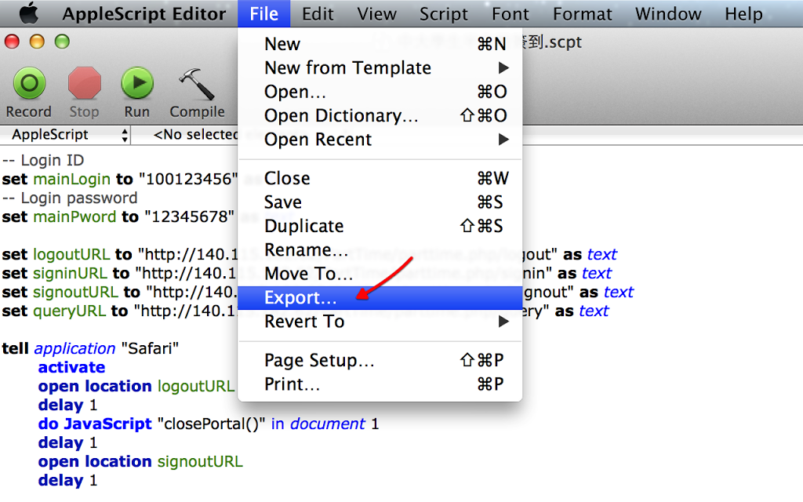Select Page Setup… menu entry
This screenshot has width=803, height=502.
pos(320,361)
